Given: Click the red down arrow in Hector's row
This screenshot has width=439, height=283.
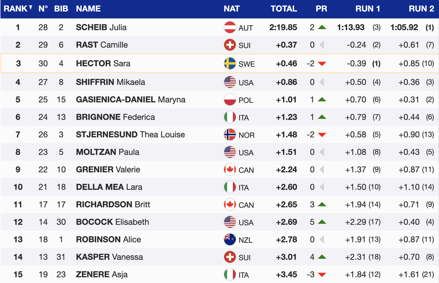Looking at the screenshot, I should (322, 64).
